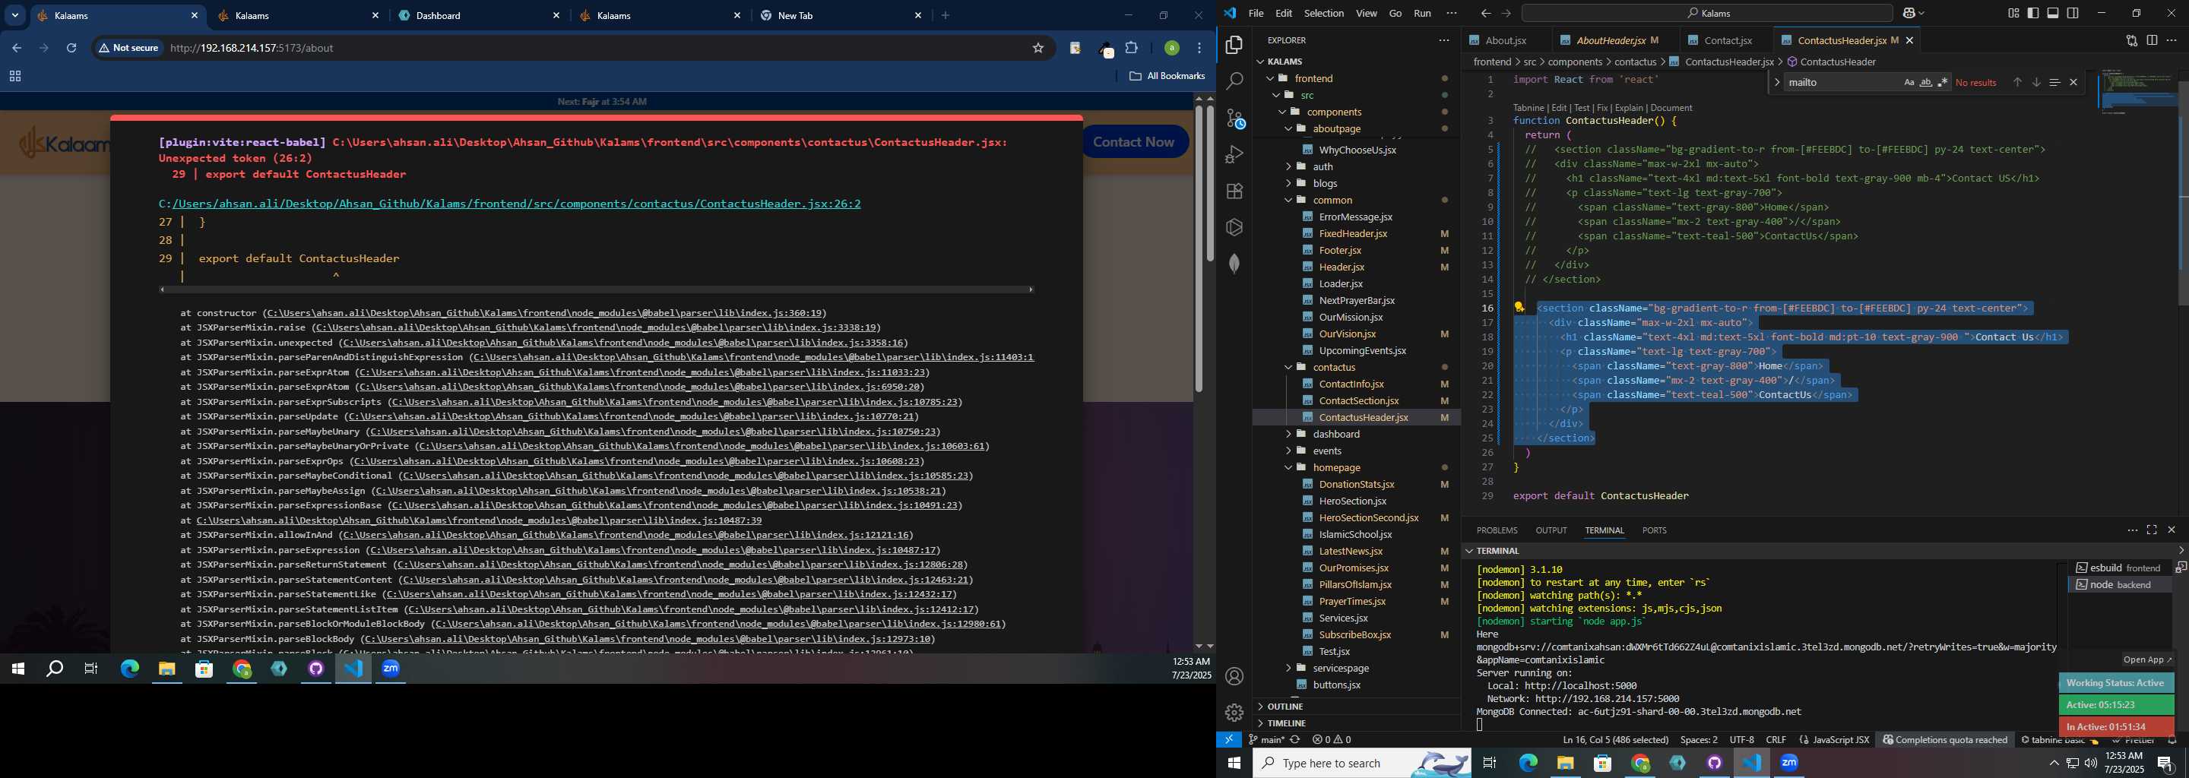Open Run and Debug view in activity bar

(x=1234, y=154)
